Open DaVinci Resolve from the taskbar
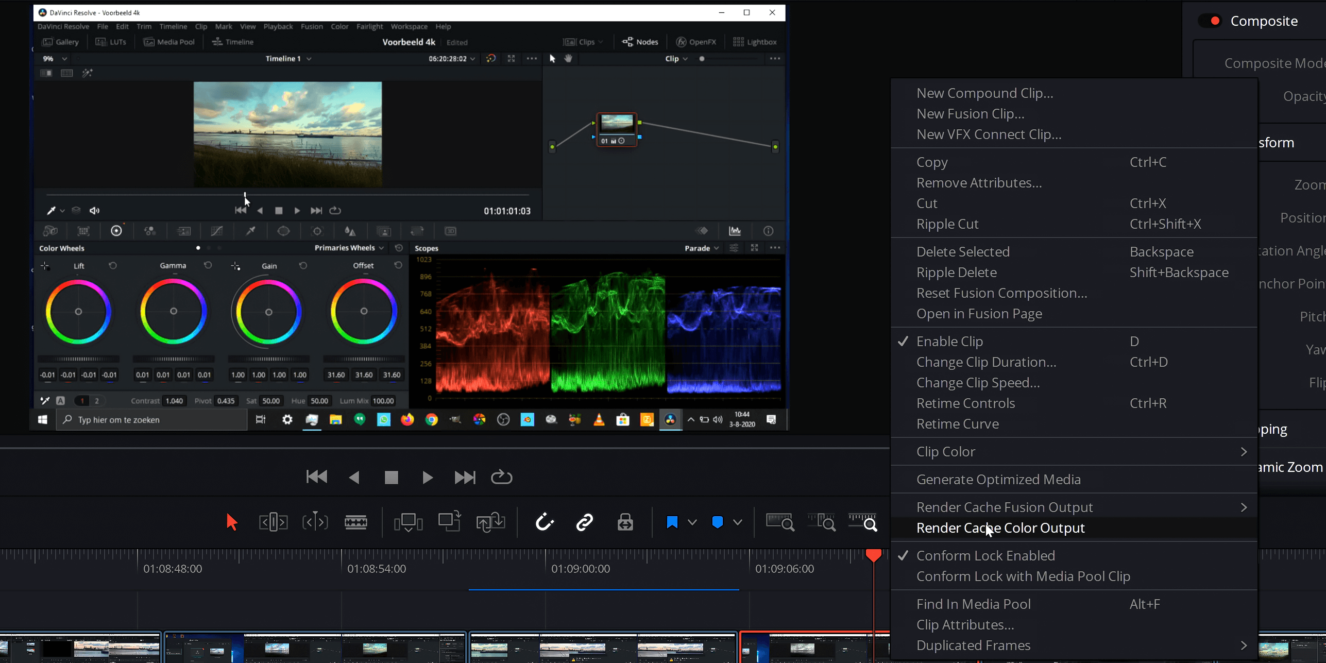This screenshot has height=663, width=1326. 670,419
